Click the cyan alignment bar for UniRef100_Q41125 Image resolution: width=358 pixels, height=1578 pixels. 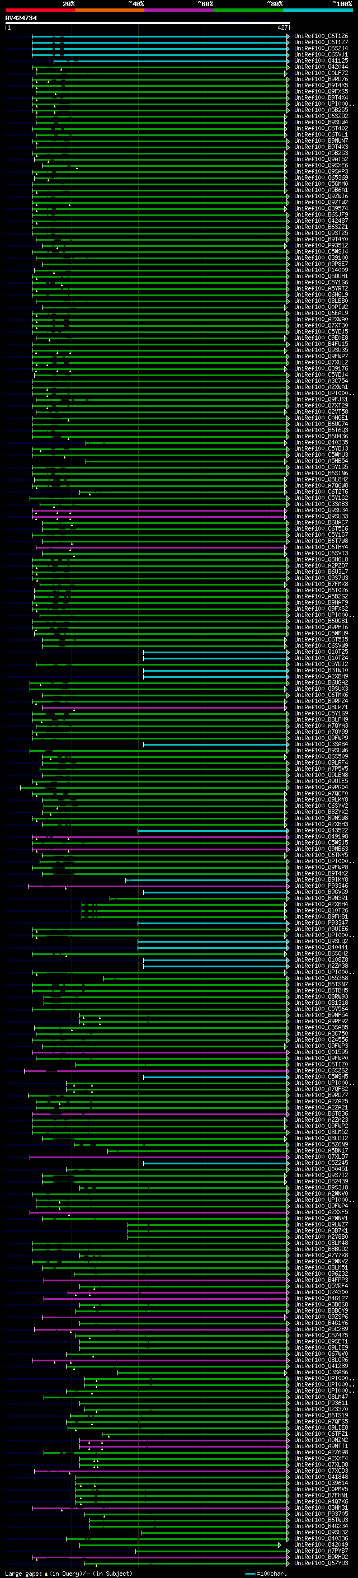pyautogui.click(x=171, y=60)
